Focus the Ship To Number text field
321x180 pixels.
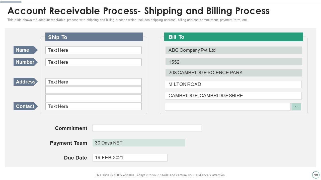coord(93,62)
